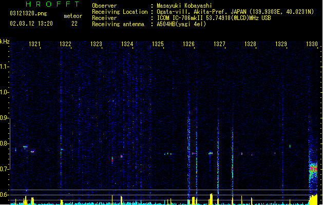Click the 1.1 kHz axis label
This screenshot has width=323, height=205.
4,67
